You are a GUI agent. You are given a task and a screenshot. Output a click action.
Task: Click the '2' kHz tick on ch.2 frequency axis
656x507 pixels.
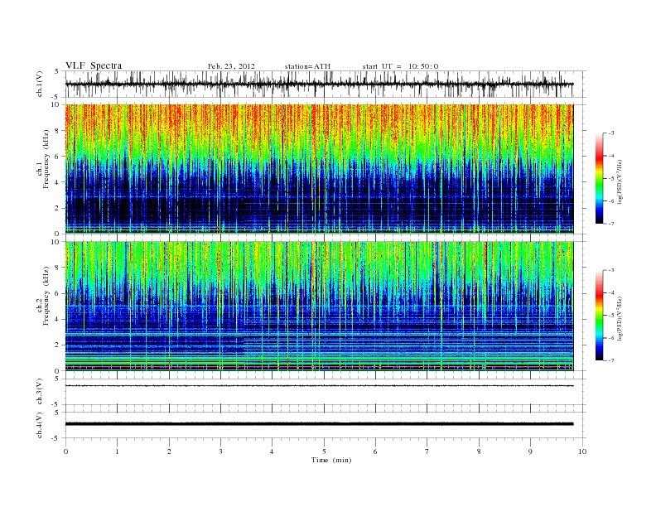tap(58, 345)
